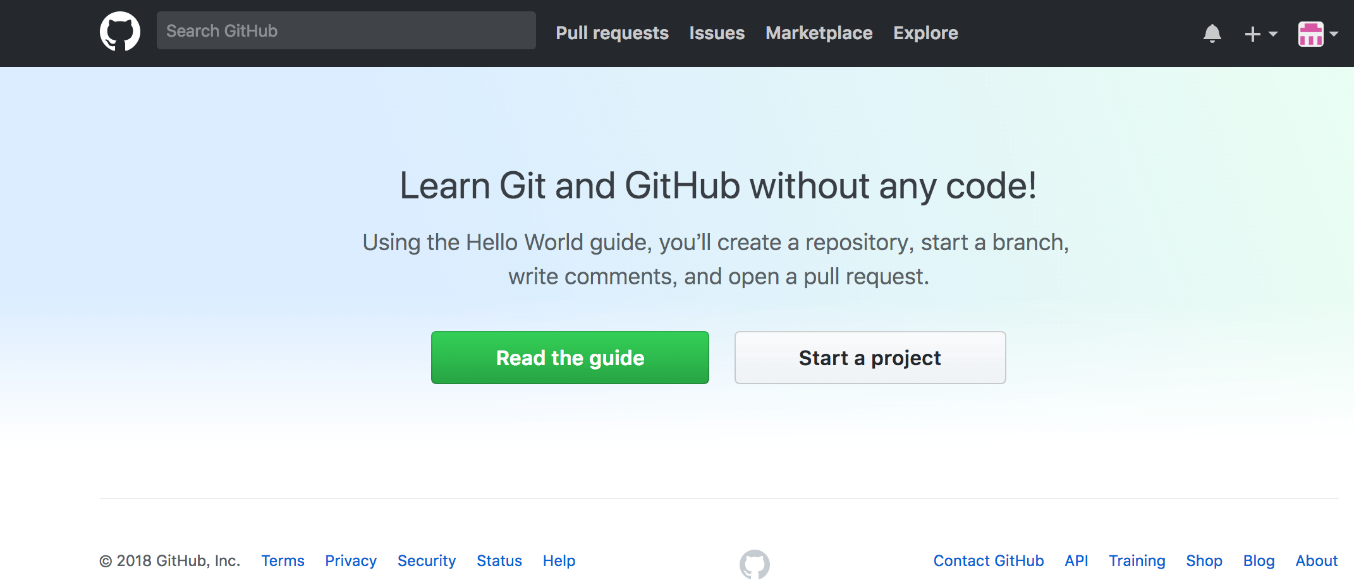This screenshot has width=1354, height=585.
Task: Click the pink profile avatar
Action: click(x=1312, y=33)
